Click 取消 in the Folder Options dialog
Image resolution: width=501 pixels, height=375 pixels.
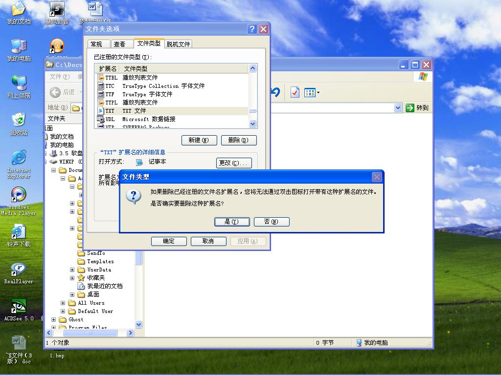click(208, 241)
